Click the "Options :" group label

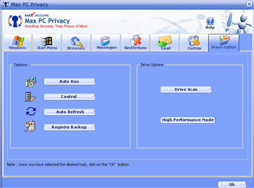coord(21,65)
